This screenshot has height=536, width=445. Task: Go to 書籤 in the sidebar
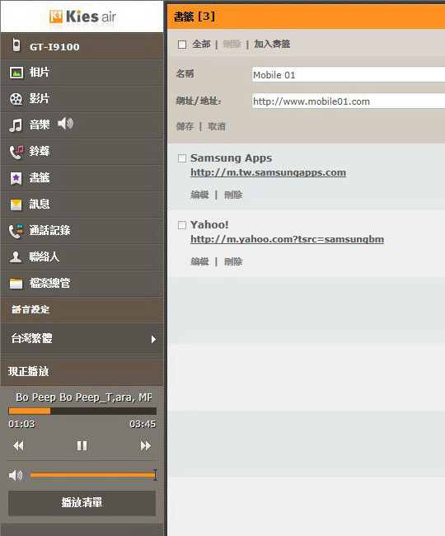82,178
